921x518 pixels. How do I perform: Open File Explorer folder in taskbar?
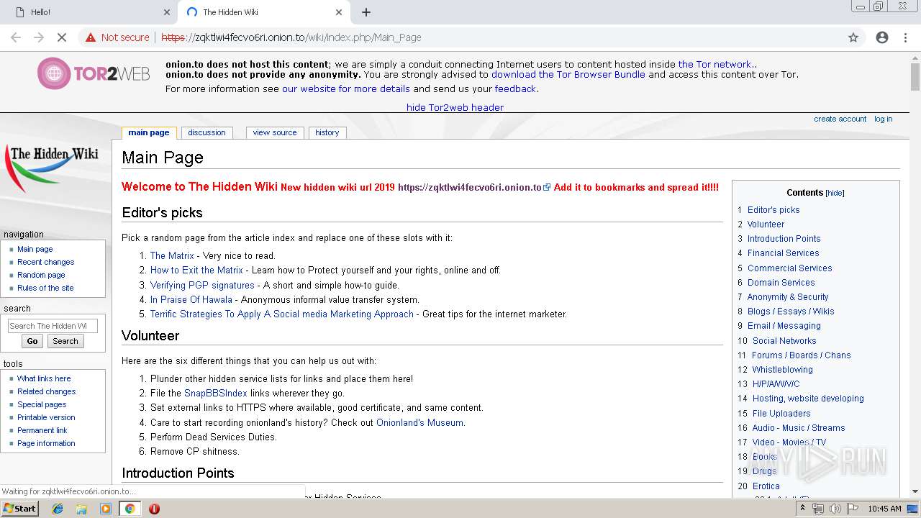coord(81,509)
